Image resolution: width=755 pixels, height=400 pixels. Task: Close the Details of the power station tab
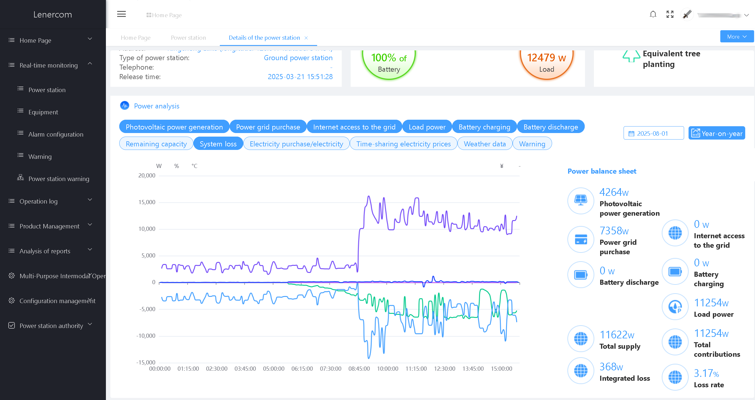click(306, 38)
